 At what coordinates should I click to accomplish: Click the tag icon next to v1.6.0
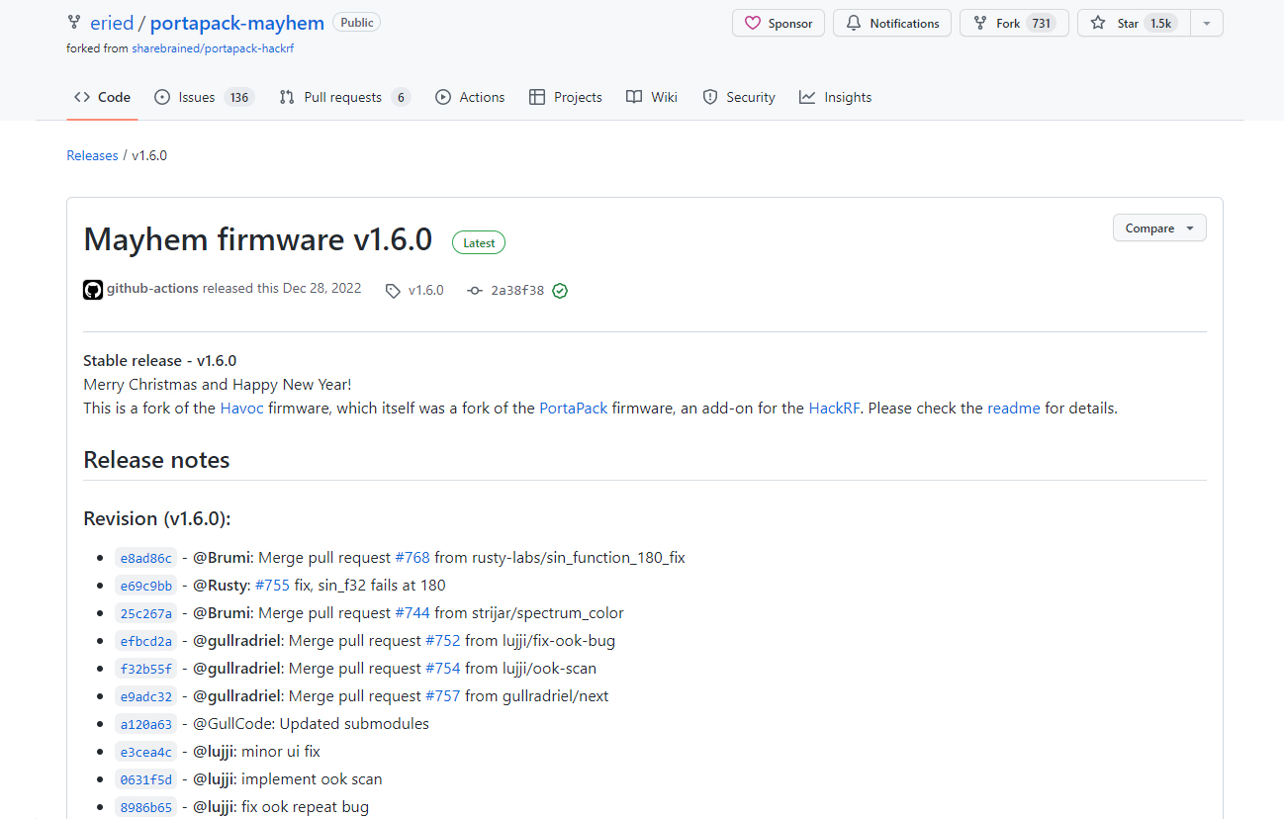tap(393, 291)
